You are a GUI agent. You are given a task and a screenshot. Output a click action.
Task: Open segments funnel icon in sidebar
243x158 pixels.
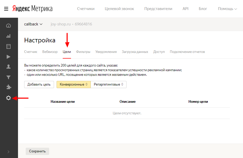pos(8,77)
